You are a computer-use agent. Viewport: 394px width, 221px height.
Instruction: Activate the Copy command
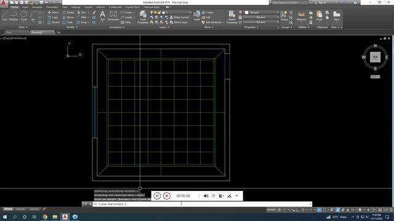[53, 17]
